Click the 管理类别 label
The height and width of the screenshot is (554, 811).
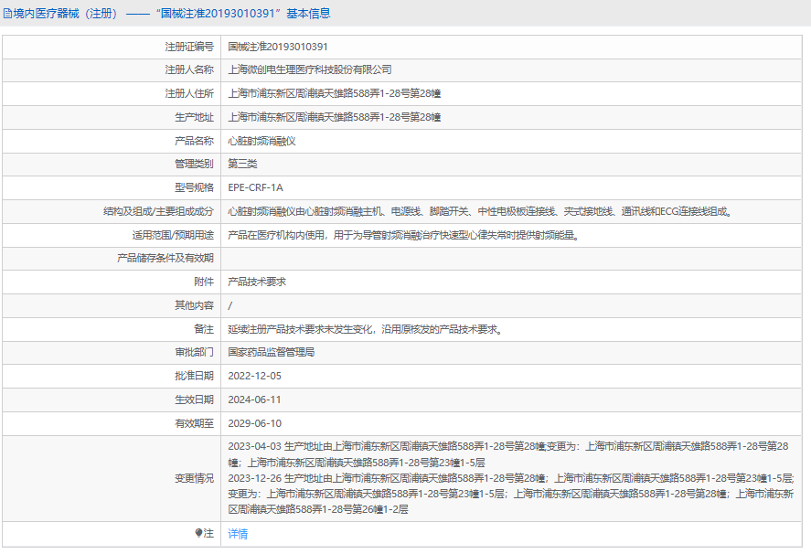(x=194, y=164)
